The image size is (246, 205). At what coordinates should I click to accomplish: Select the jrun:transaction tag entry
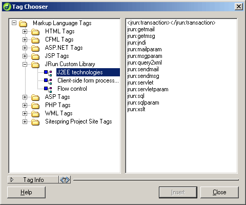coord(171,23)
